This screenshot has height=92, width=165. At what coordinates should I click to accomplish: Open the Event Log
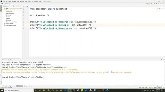click(x=160, y=86)
